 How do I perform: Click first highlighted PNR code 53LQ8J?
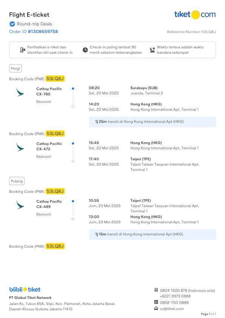click(55, 79)
